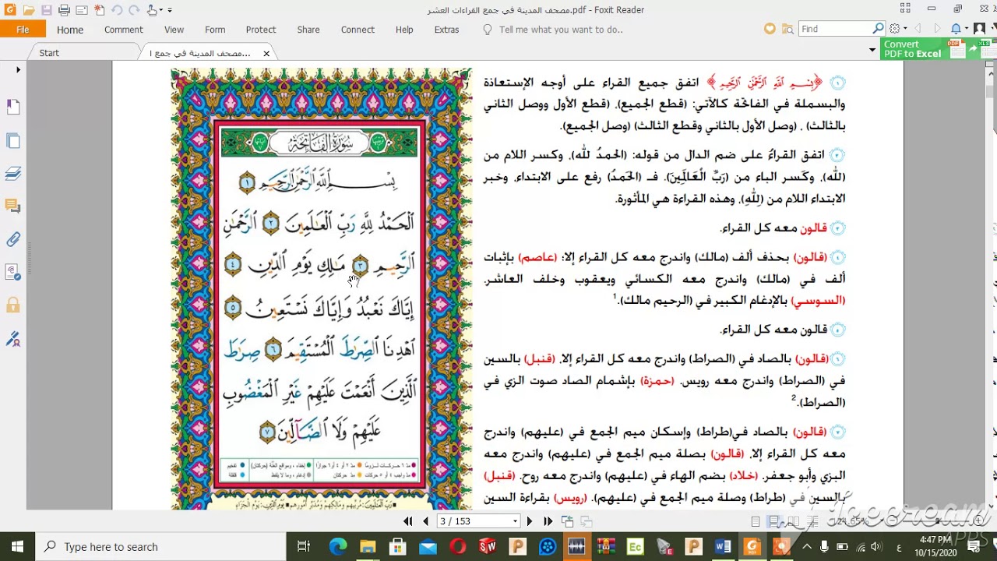Select Continuous page view mode

coord(774,521)
